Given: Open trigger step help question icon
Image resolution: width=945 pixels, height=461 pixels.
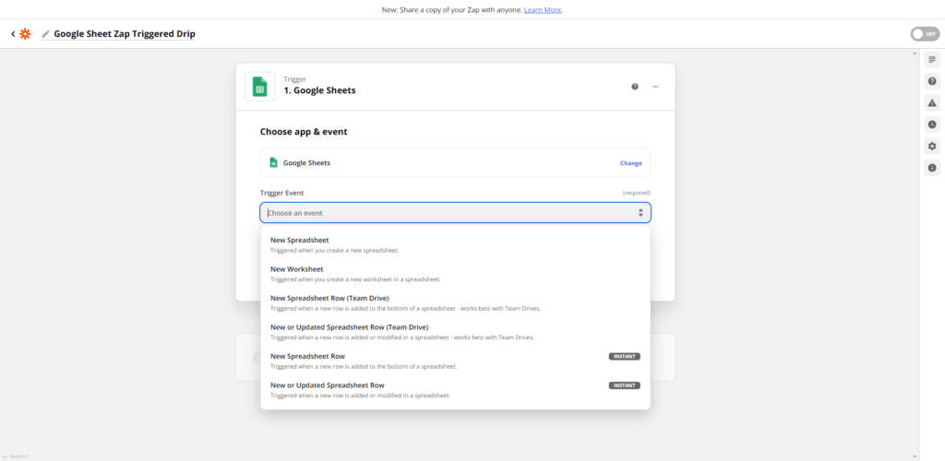Looking at the screenshot, I should point(635,87).
